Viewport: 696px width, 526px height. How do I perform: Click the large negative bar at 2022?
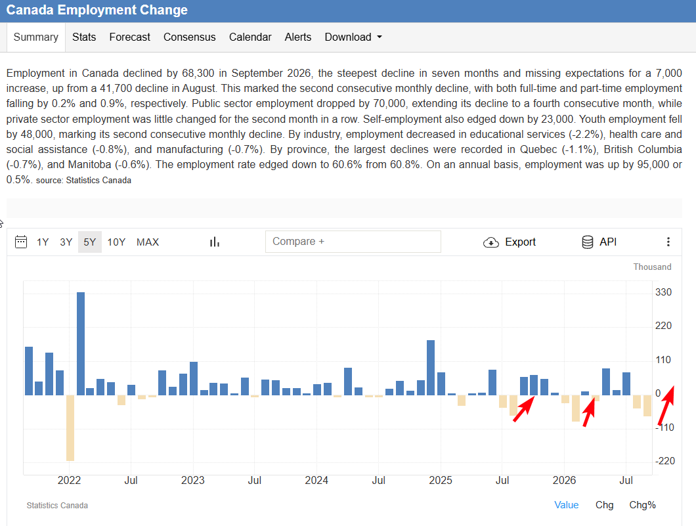point(70,428)
